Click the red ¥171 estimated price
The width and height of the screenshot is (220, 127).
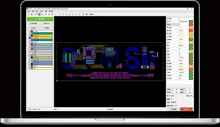176,106
